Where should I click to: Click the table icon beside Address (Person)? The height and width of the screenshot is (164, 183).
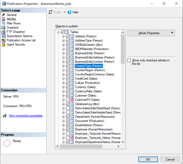pyautogui.click(x=72, y=36)
